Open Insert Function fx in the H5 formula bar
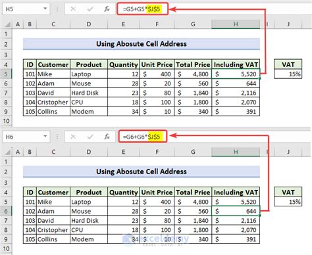This screenshot has width=312, height=255. coord(107,9)
